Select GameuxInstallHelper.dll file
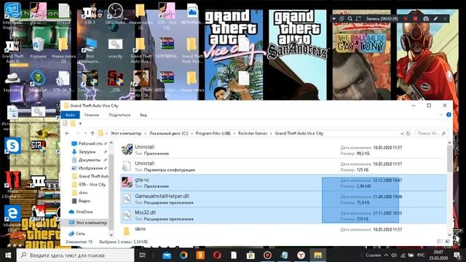466x262 pixels. click(283, 199)
